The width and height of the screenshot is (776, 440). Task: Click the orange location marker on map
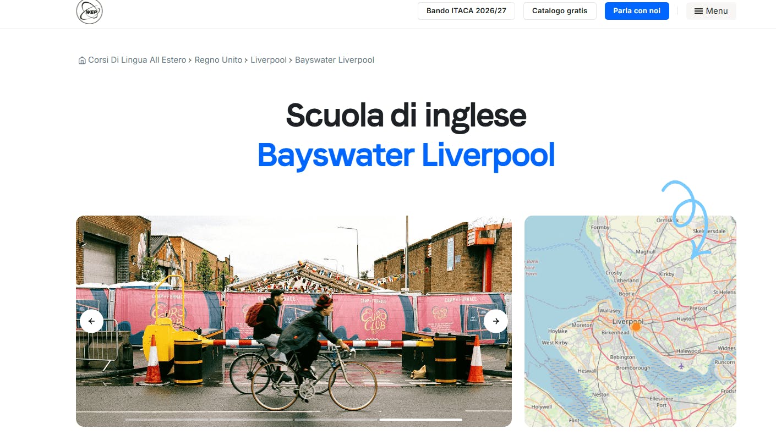636,327
